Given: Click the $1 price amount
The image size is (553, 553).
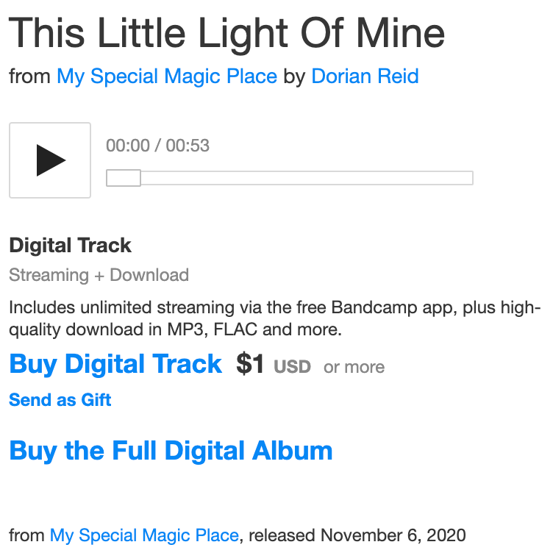Looking at the screenshot, I should pyautogui.click(x=250, y=364).
